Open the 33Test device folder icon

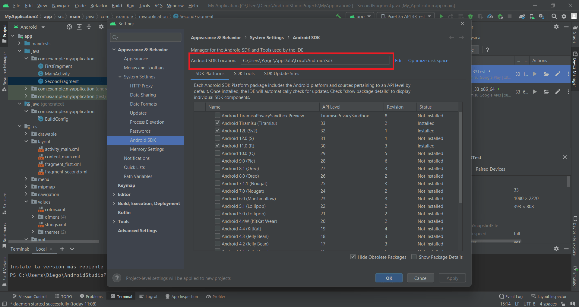546,74
